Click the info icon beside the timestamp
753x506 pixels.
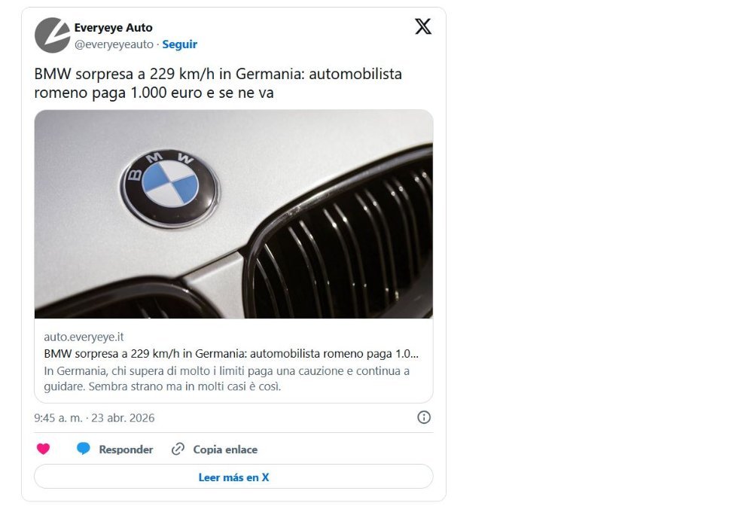(x=424, y=417)
